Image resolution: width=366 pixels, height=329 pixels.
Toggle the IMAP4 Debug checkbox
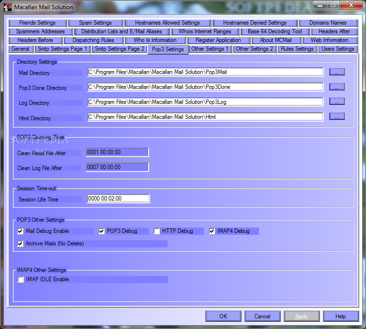pos(212,231)
